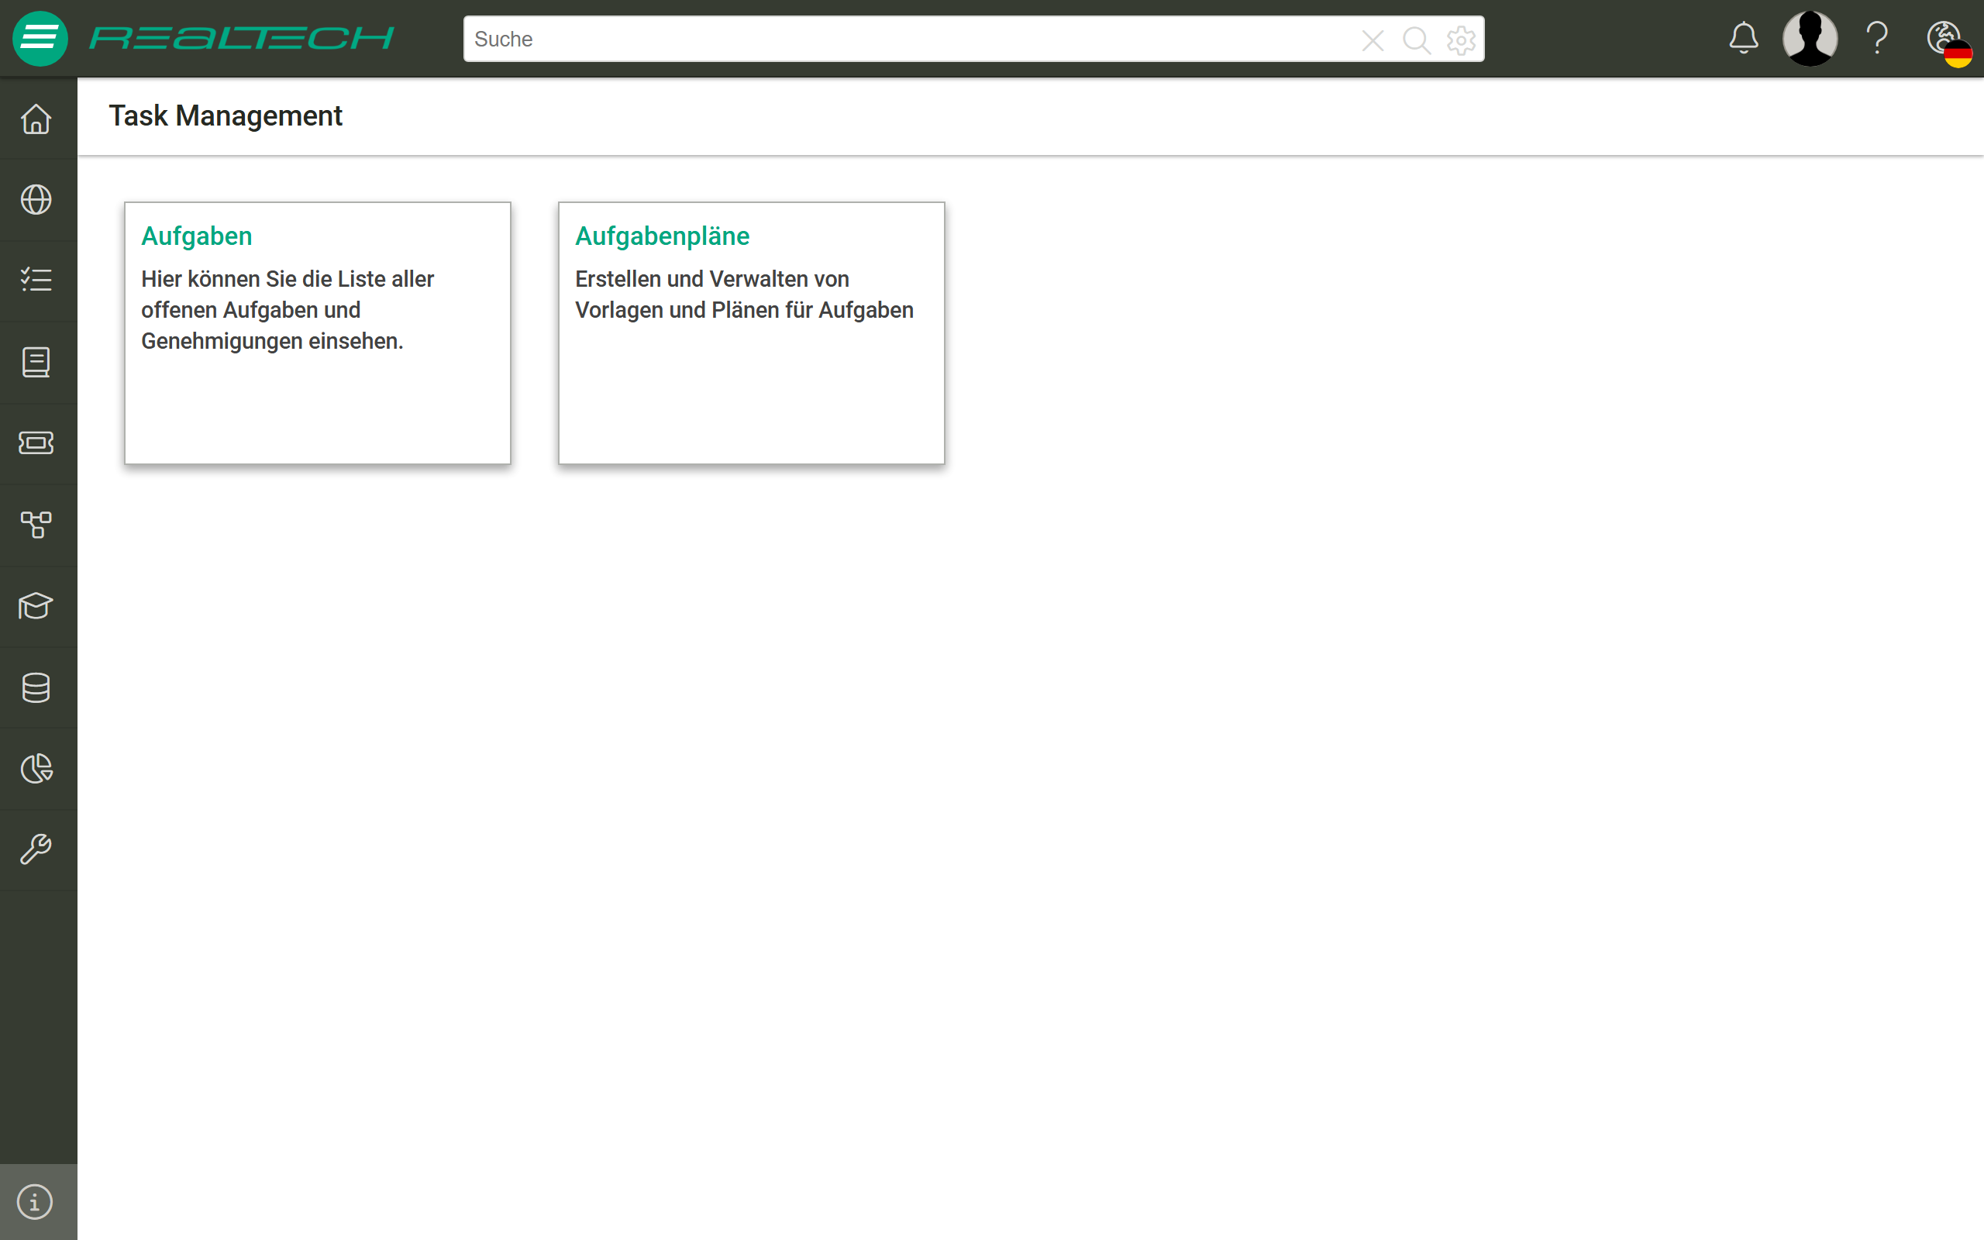
Task: Open the ticket icon in sidebar
Action: coord(36,443)
